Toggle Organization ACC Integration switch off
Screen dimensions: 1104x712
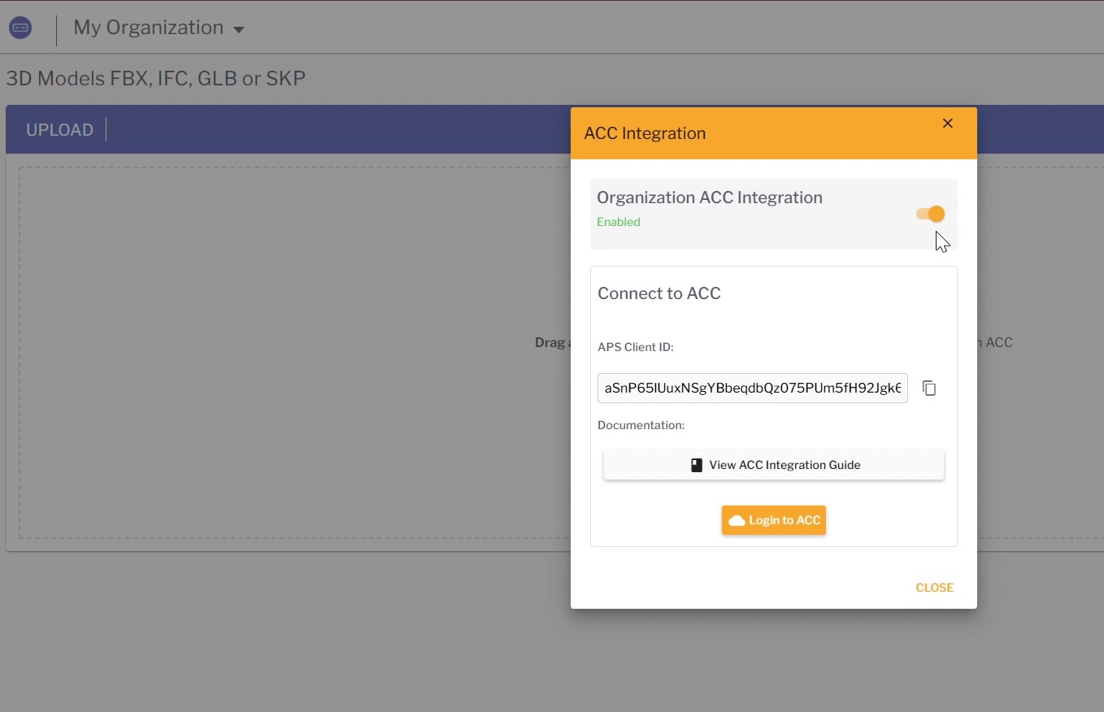coord(930,214)
